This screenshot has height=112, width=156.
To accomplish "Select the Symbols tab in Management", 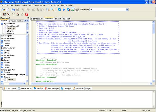I will [x=12, y=21].
